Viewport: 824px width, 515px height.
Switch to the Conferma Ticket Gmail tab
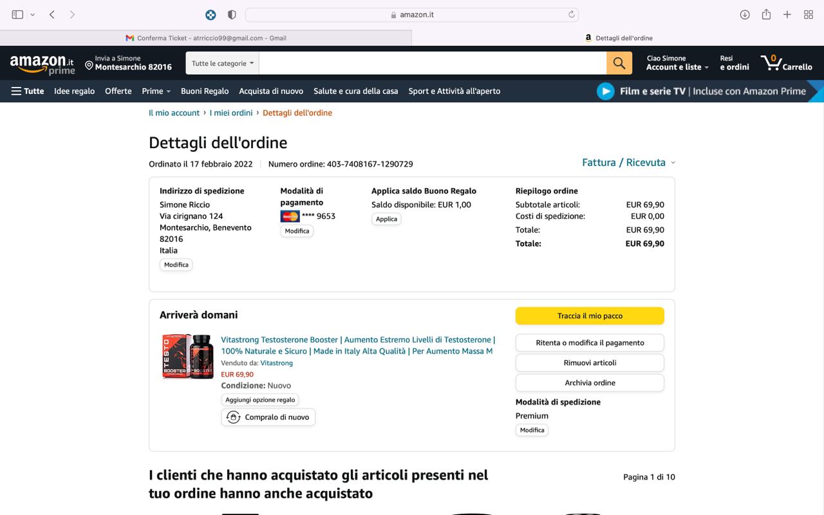click(206, 38)
